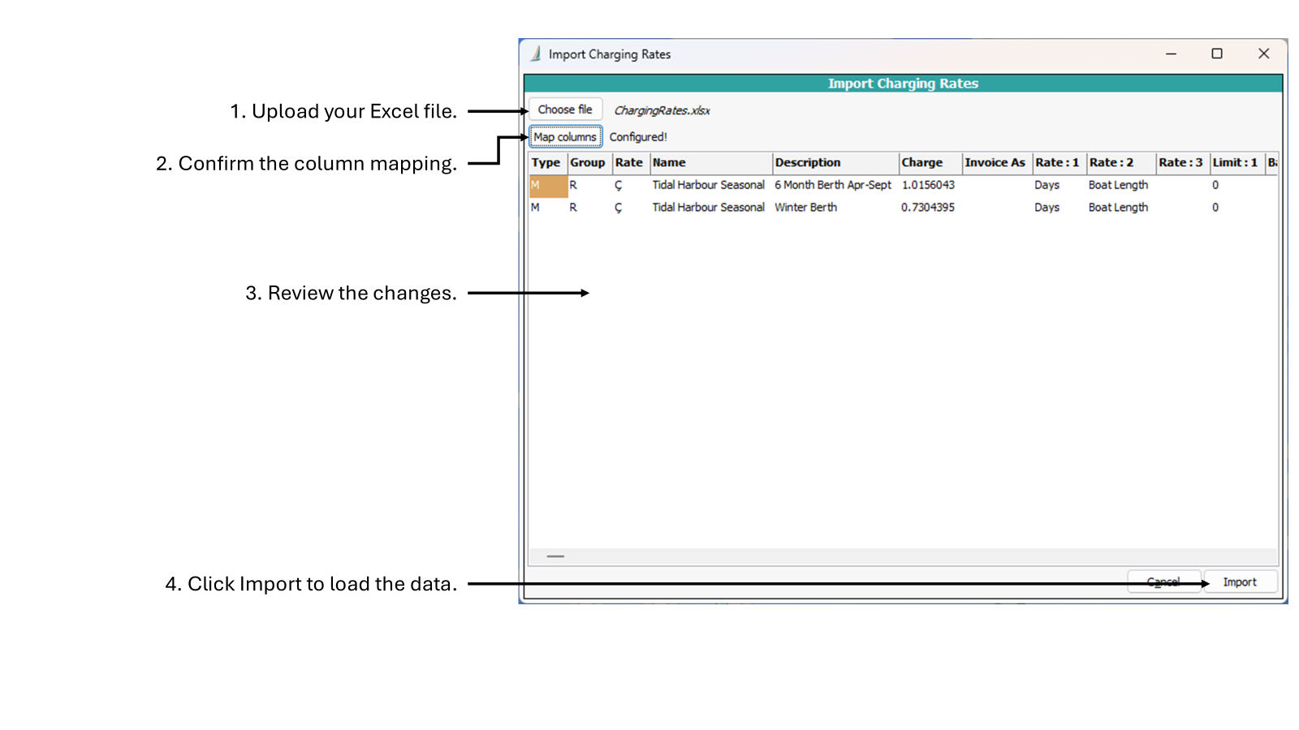
Task: Select the Winter Berth row
Action: (x=805, y=207)
